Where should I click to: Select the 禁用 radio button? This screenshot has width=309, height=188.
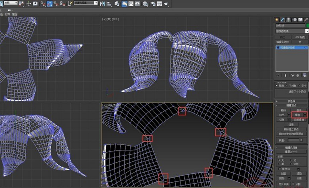277,86
